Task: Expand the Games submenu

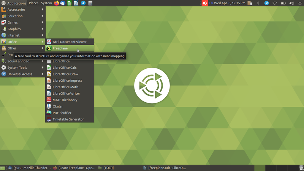Action: (23, 22)
